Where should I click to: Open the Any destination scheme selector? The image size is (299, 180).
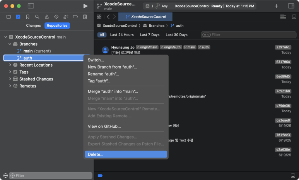[x=162, y=6]
